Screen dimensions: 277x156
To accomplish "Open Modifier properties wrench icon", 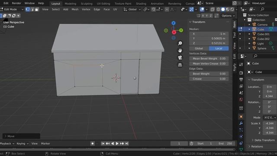I will point(241,123).
